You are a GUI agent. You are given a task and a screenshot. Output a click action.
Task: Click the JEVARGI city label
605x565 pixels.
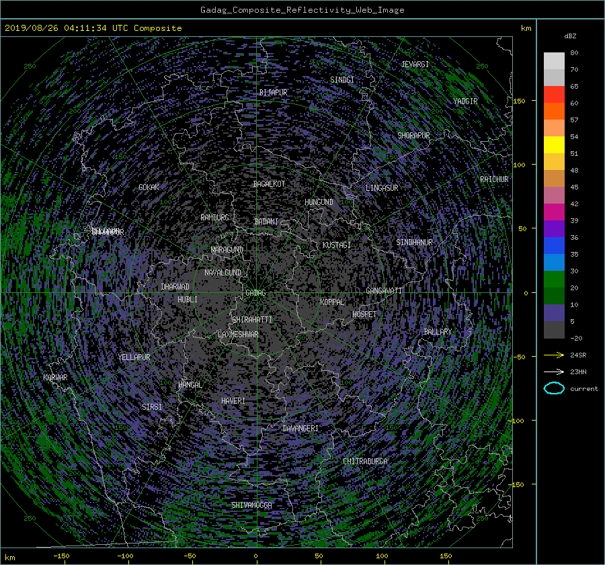(x=415, y=64)
